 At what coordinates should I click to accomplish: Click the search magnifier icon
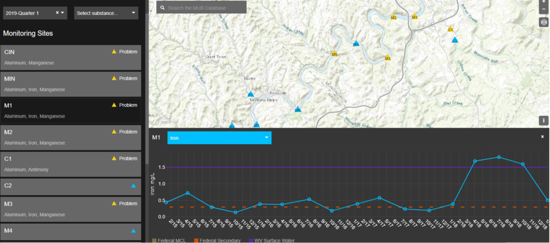pos(162,8)
